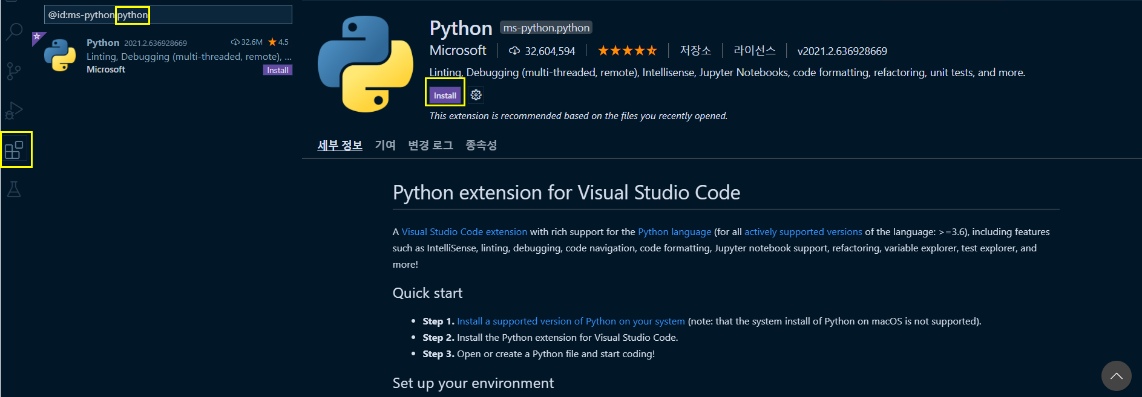Click the extension description in the details header
Screen dimensions: 1142x397
tap(727, 73)
